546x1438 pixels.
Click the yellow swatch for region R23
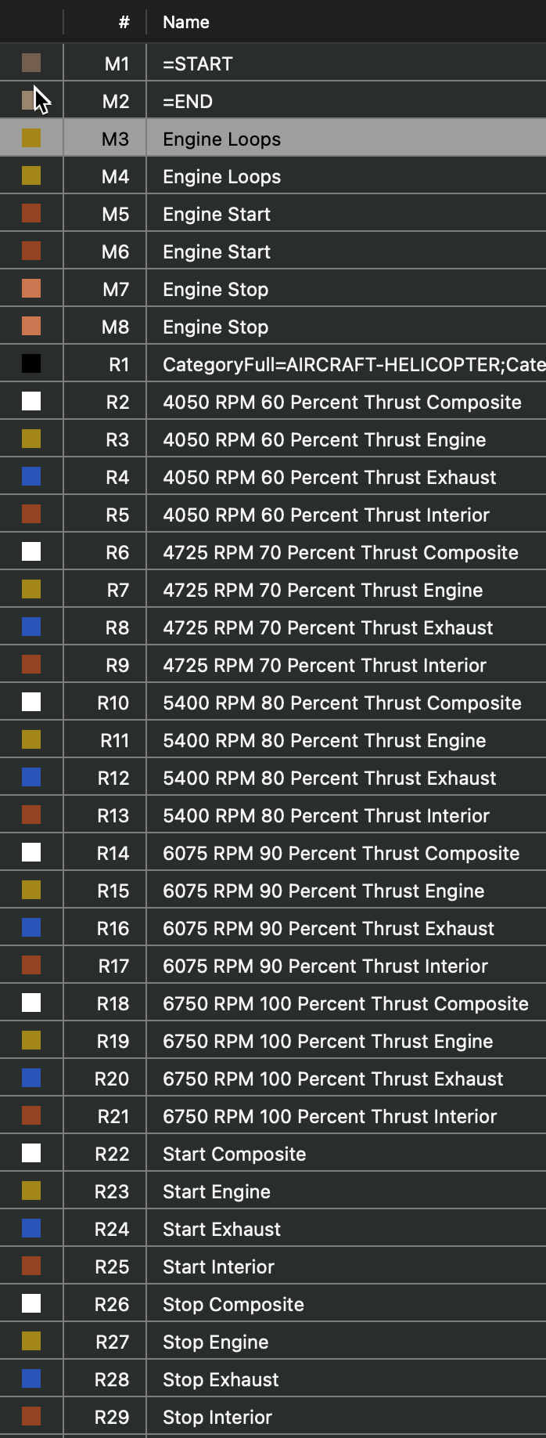(31, 1191)
